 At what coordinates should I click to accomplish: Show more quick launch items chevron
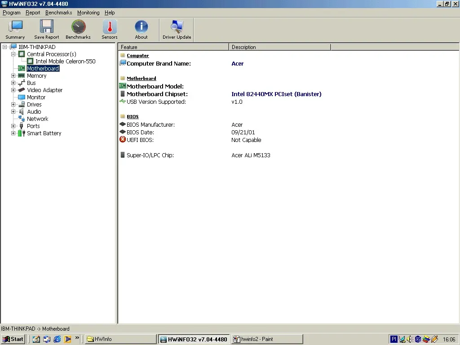coord(77,338)
